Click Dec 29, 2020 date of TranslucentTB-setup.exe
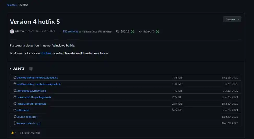This screenshot has width=254, height=139. click(x=230, y=104)
